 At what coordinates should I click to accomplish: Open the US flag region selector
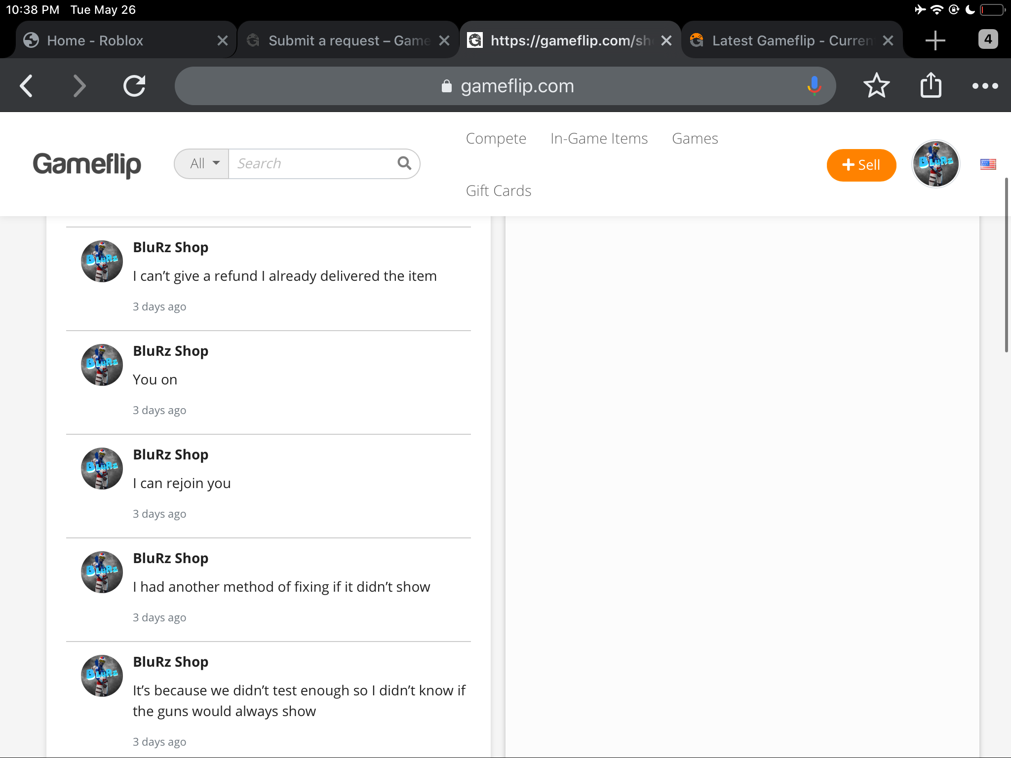988,164
